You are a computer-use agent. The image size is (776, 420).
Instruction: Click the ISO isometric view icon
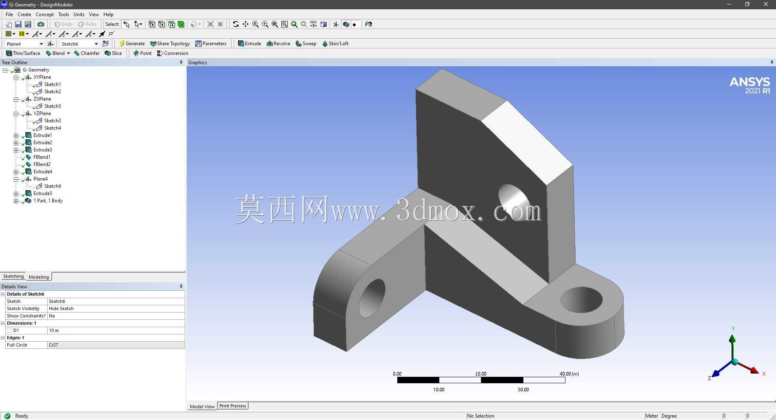(314, 24)
